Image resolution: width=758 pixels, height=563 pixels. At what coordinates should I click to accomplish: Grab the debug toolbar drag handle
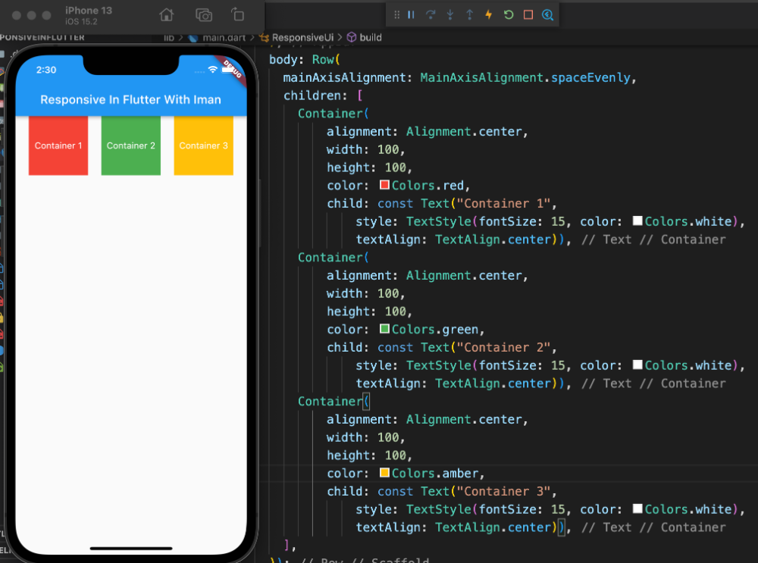(x=396, y=15)
